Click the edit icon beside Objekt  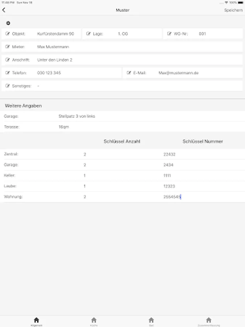(8, 34)
